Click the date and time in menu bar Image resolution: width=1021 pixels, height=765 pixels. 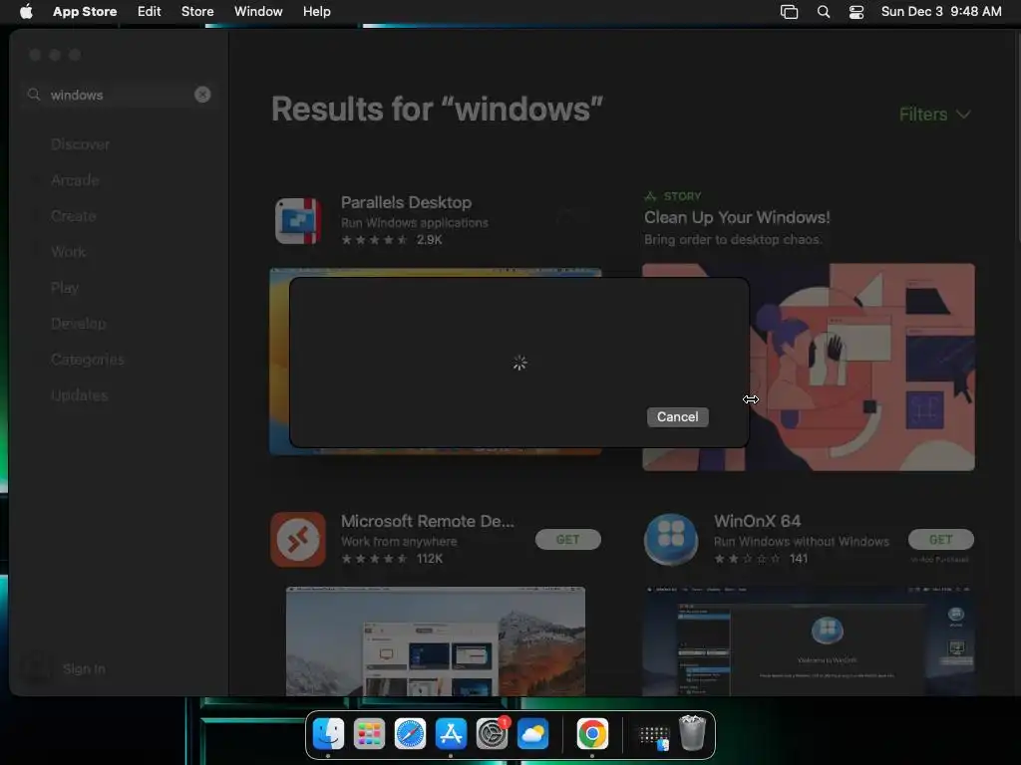(x=941, y=11)
